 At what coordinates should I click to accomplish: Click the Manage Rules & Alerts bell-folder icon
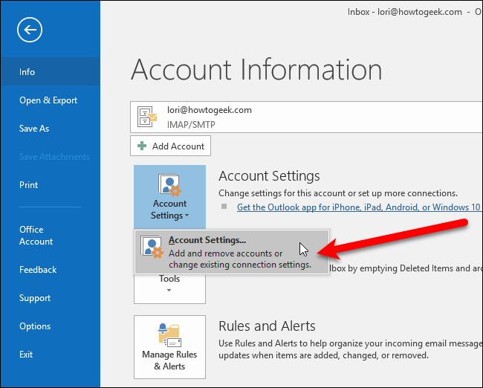pos(169,335)
